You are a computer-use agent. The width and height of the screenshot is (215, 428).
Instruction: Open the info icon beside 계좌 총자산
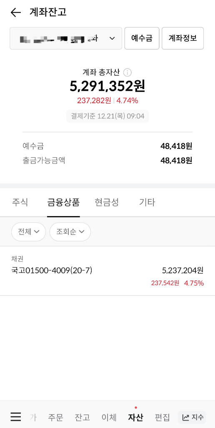(127, 73)
